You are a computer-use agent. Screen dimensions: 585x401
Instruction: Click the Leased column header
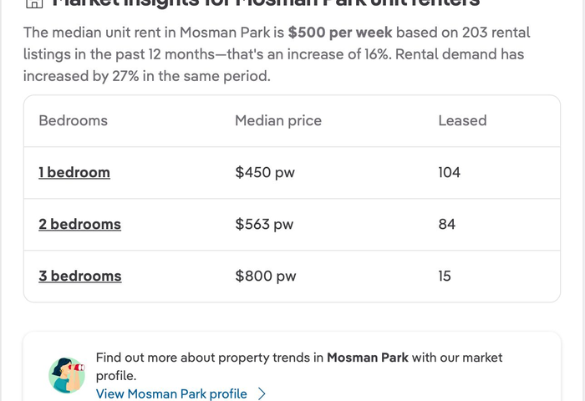click(463, 120)
